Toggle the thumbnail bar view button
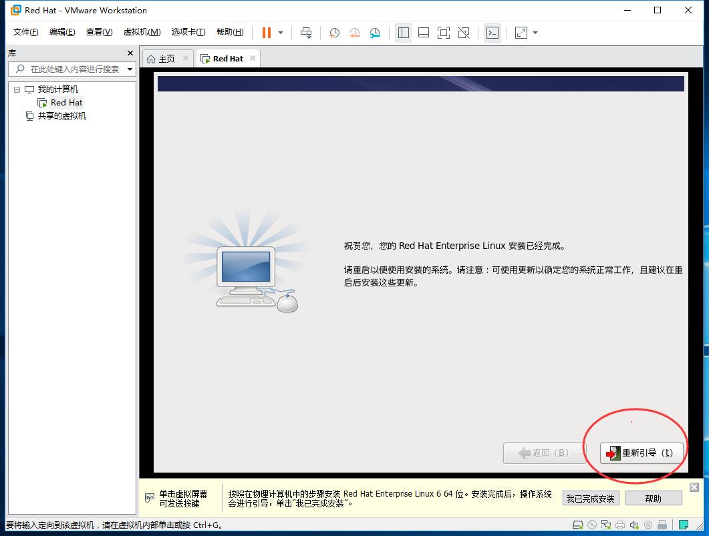Image resolution: width=709 pixels, height=536 pixels. pyautogui.click(x=424, y=33)
